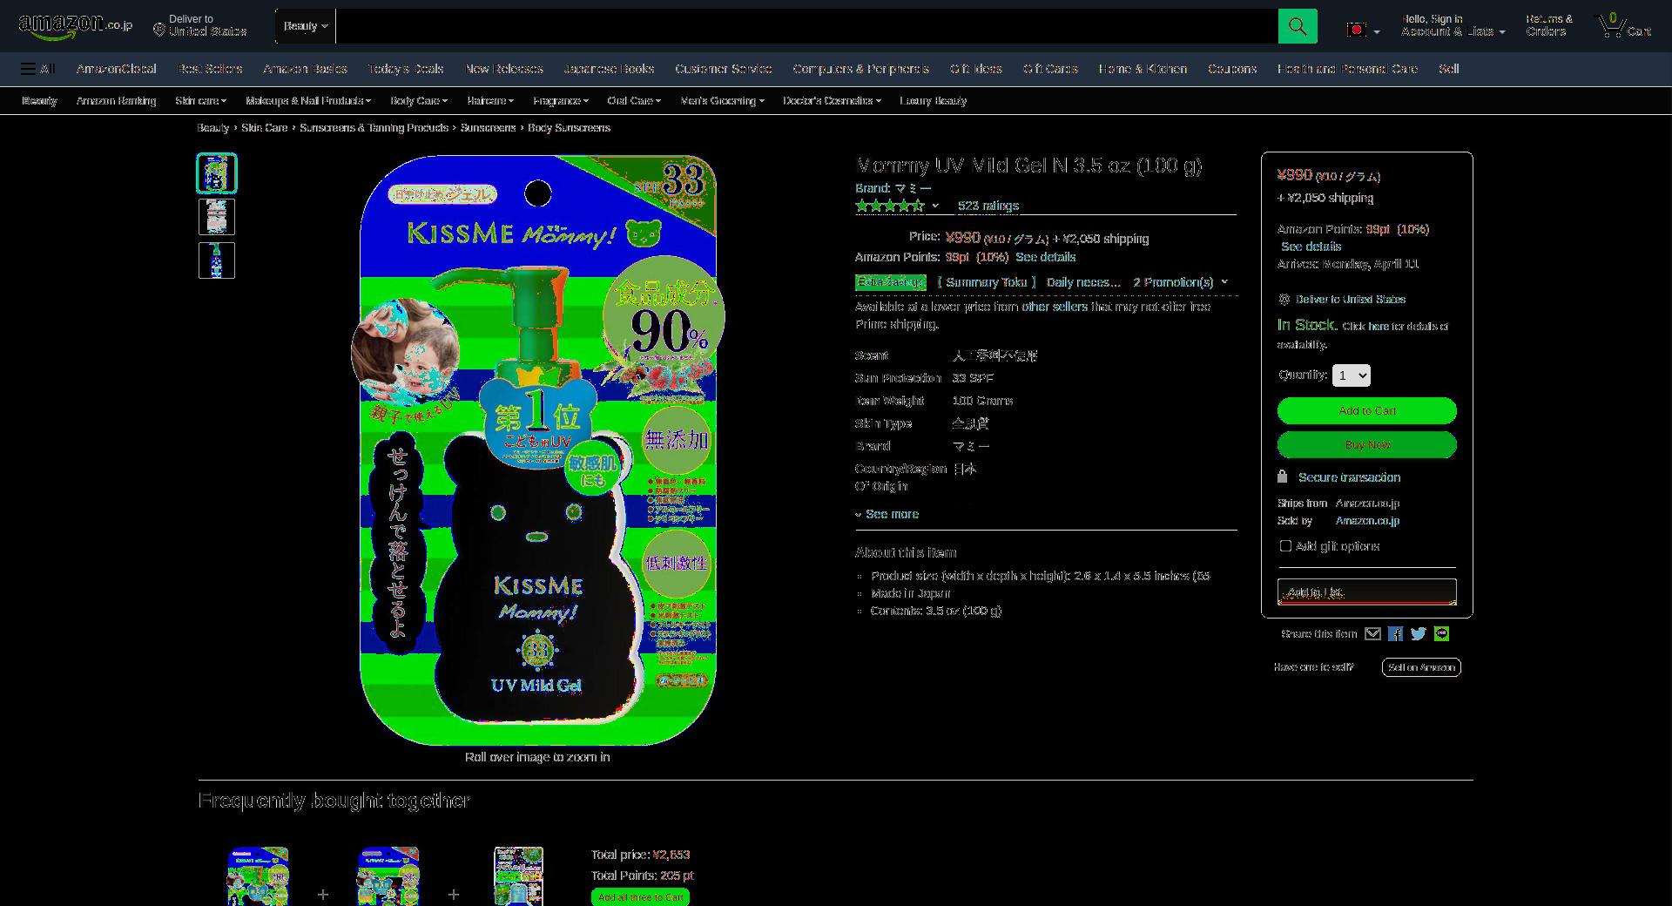Expand the 2 Promotion(s) dropdown
1672x906 pixels.
(x=1180, y=282)
